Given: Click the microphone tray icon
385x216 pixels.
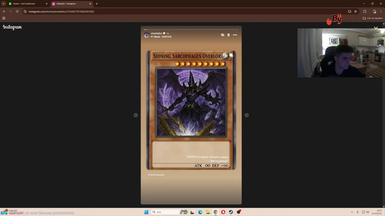Looking at the screenshot, I should tap(357, 212).
